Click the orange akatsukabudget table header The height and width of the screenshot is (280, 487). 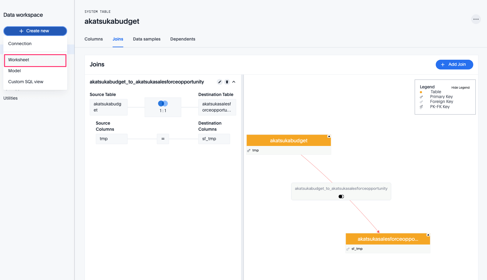[289, 140]
